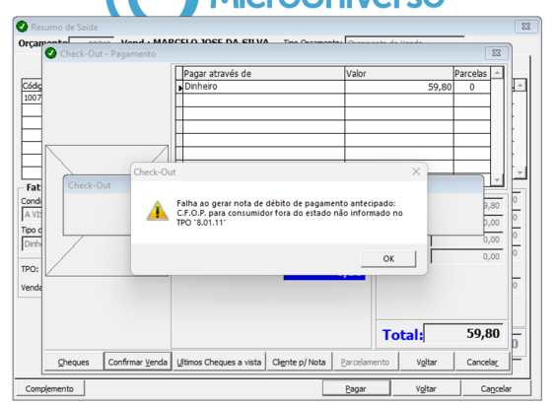Click scroll down arrow of Resumo de Saída grid
Image resolution: width=556 pixels, height=405 pixels.
pyautogui.click(x=520, y=172)
